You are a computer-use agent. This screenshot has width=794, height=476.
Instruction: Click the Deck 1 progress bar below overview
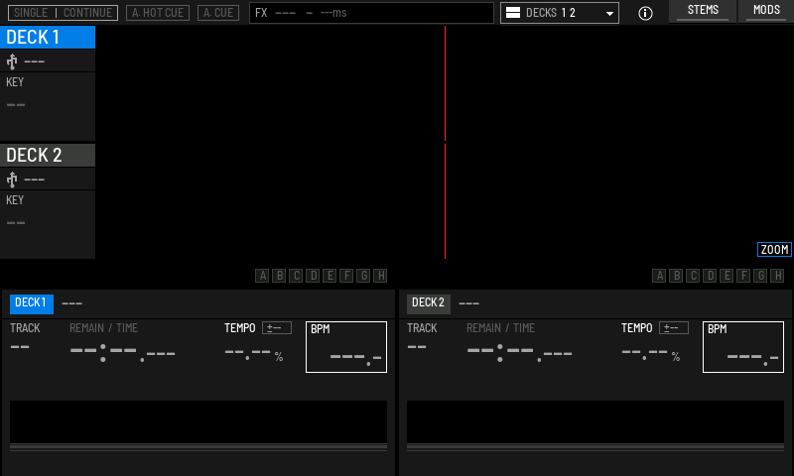[x=198, y=447]
